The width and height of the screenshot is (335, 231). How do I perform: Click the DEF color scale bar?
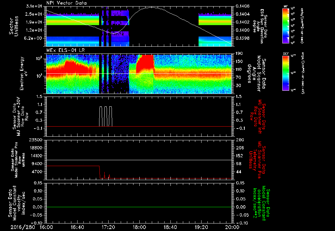pyautogui.click(x=286, y=73)
